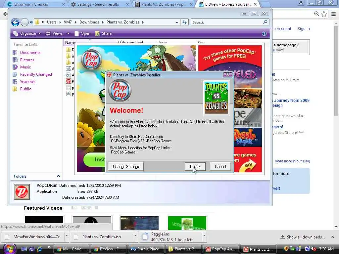Click Sign In on BitView page

(x=303, y=29)
